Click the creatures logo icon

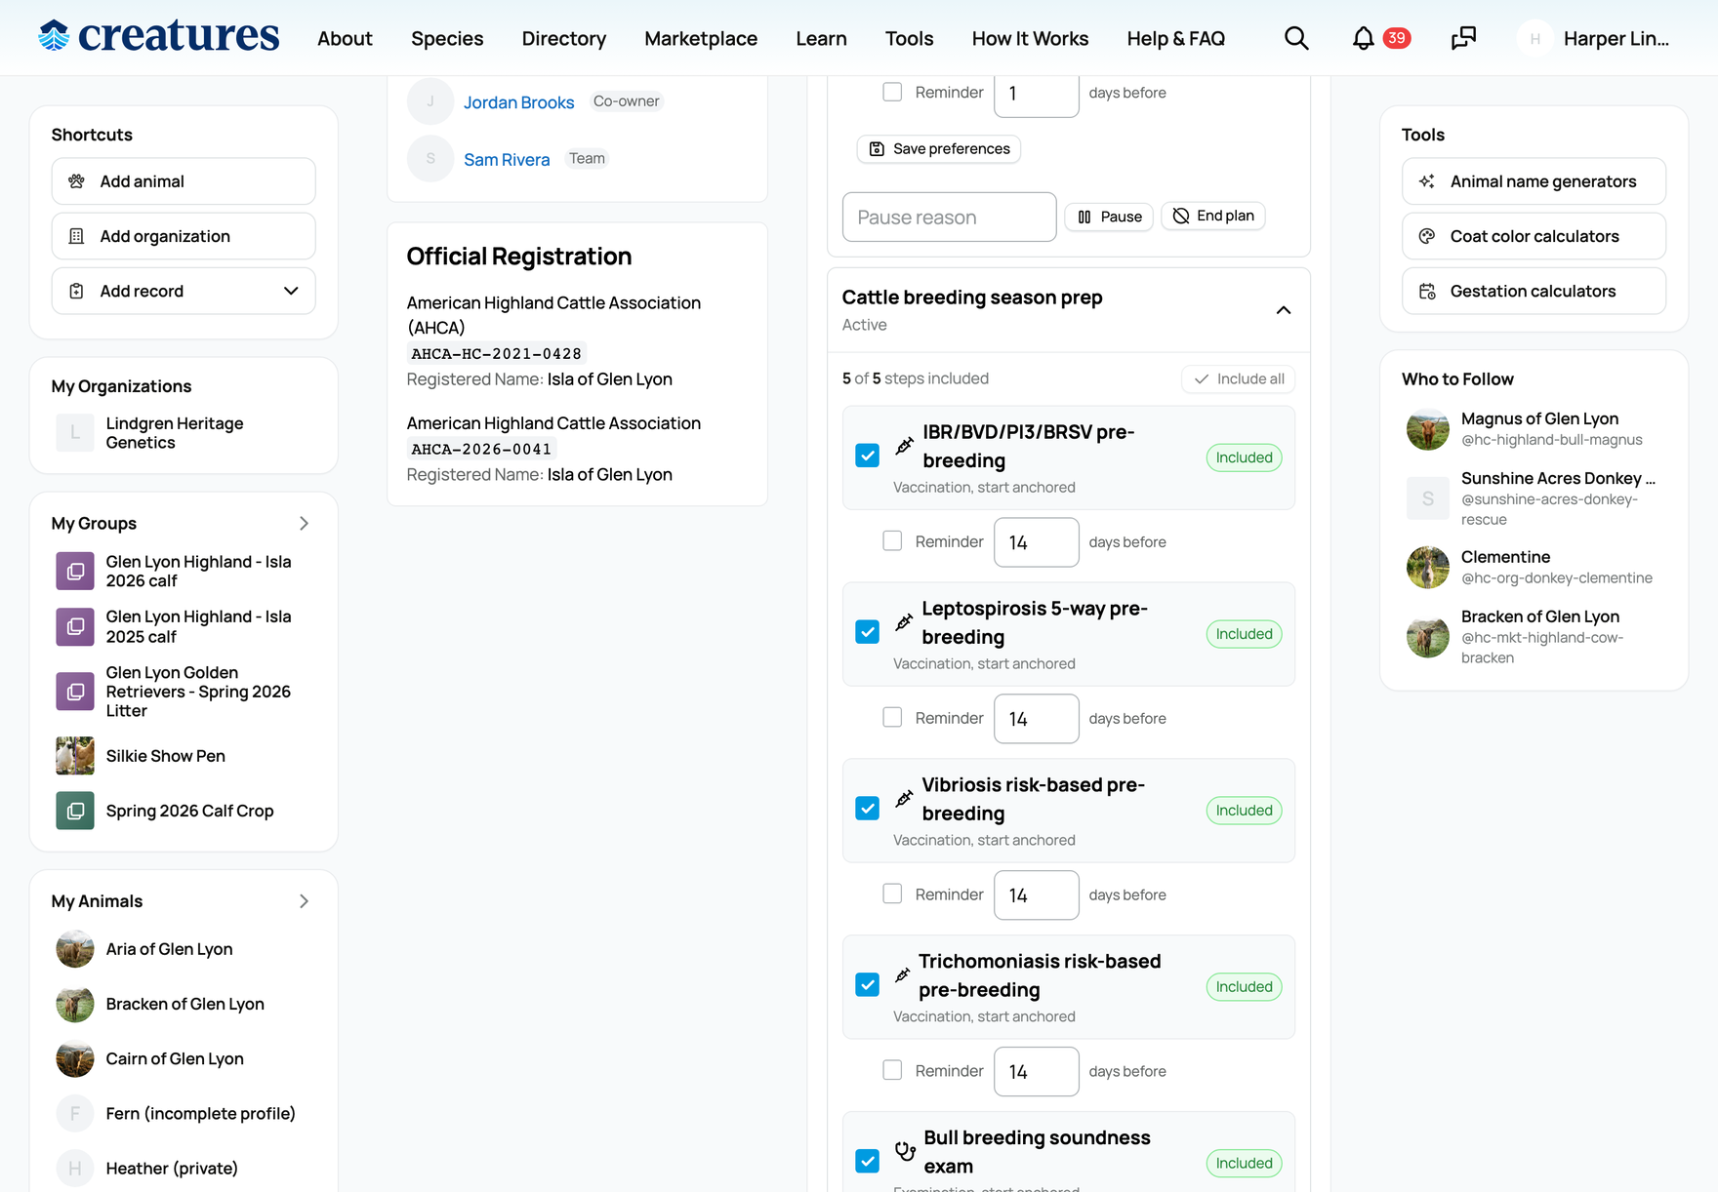pos(54,36)
